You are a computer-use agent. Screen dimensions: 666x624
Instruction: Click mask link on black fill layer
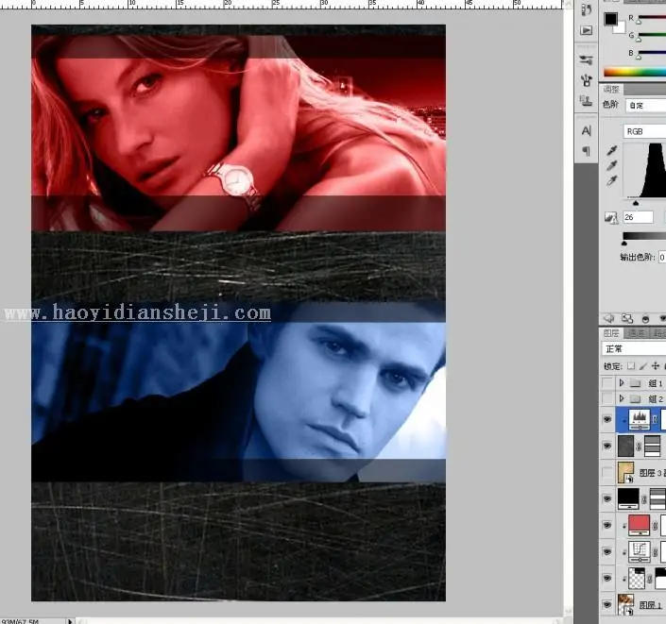pos(644,498)
